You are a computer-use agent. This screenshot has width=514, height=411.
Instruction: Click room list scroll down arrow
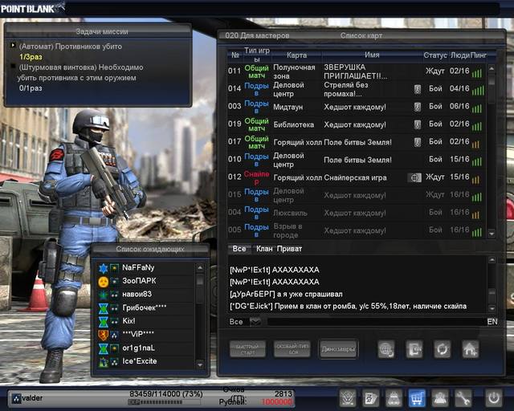pyautogui.click(x=492, y=234)
